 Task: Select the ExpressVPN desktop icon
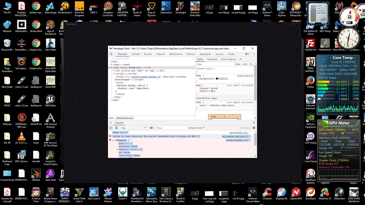click(296, 194)
